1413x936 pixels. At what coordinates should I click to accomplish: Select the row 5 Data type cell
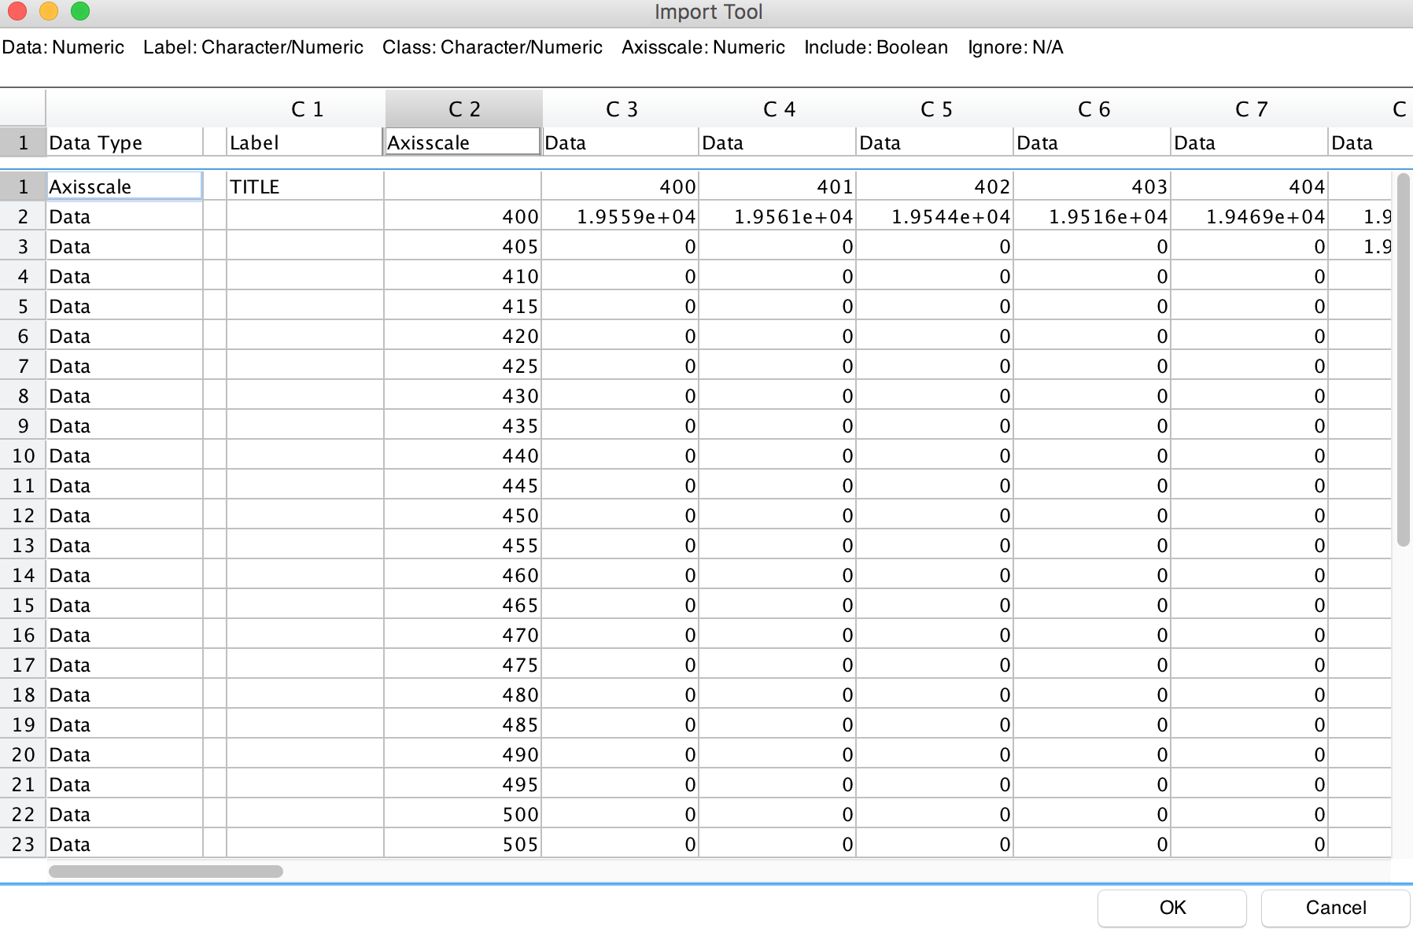click(124, 307)
